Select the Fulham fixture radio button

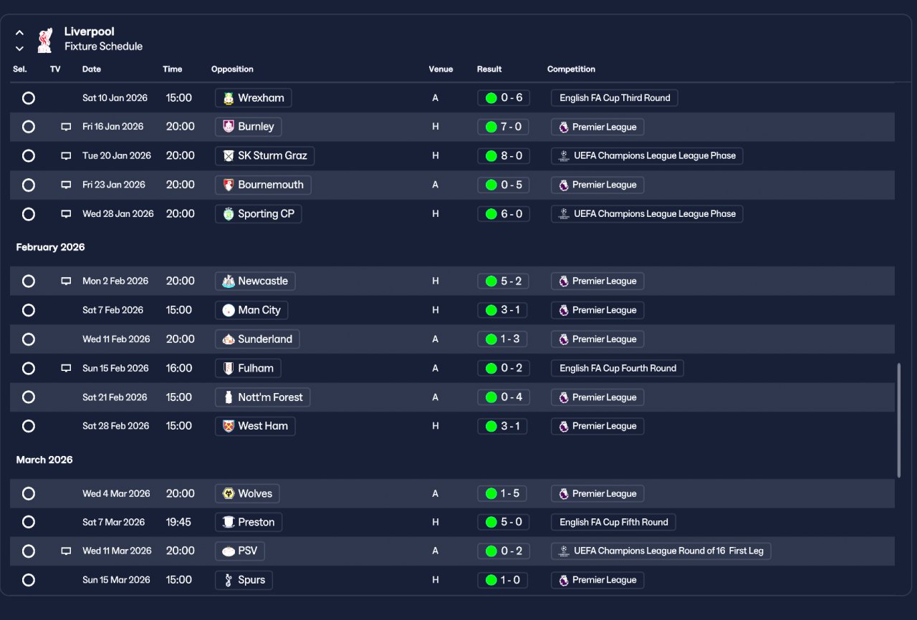click(x=29, y=368)
